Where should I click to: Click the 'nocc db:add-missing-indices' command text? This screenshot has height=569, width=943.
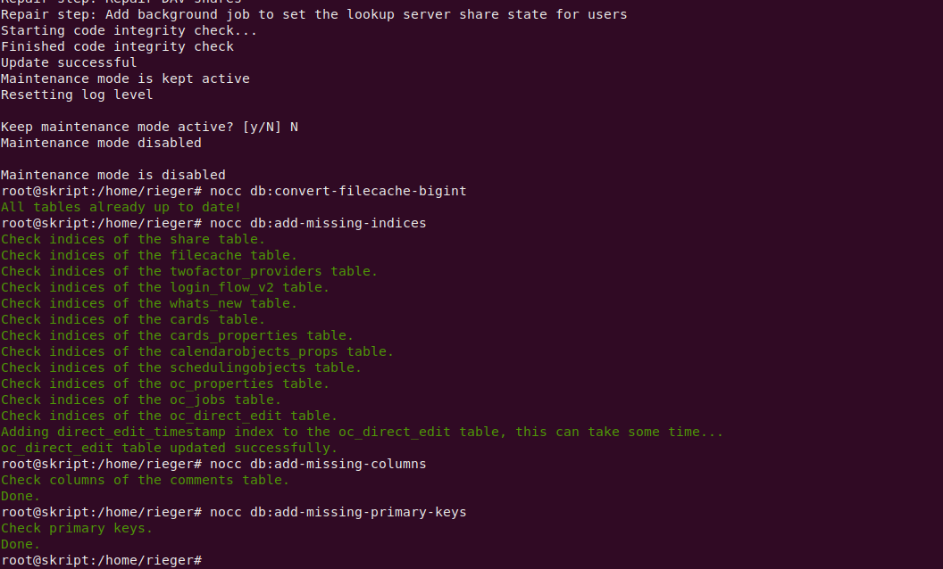coord(318,223)
